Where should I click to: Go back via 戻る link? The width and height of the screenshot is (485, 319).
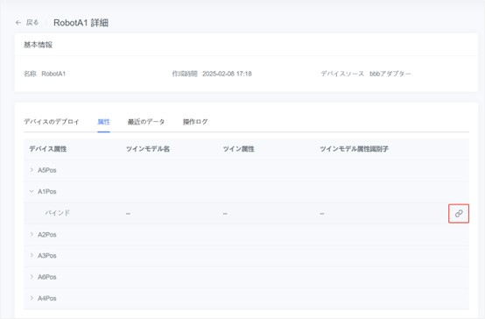point(32,23)
